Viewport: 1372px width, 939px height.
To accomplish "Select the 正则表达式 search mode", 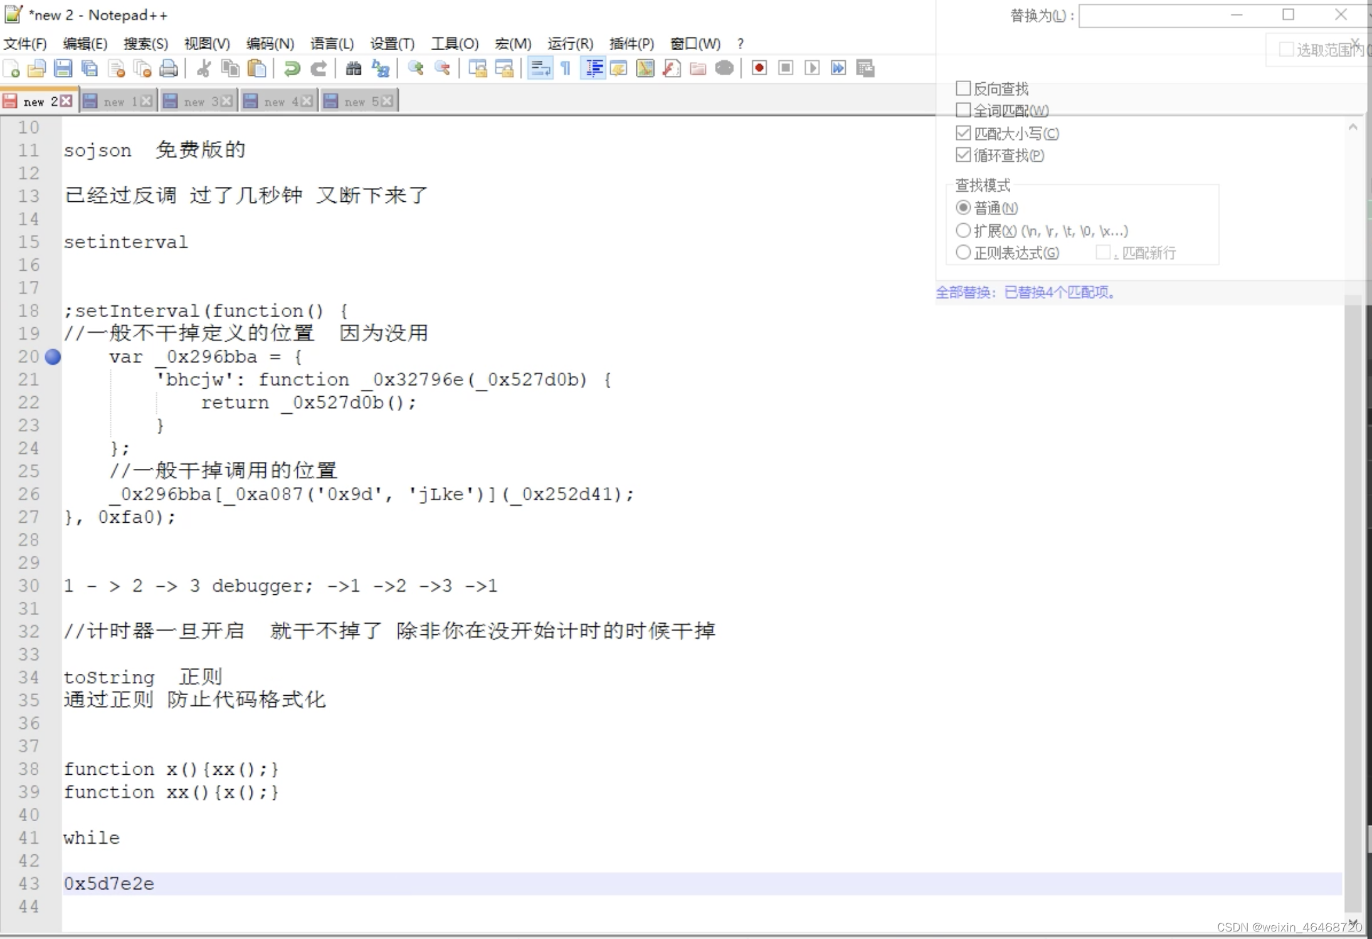I will click(964, 253).
